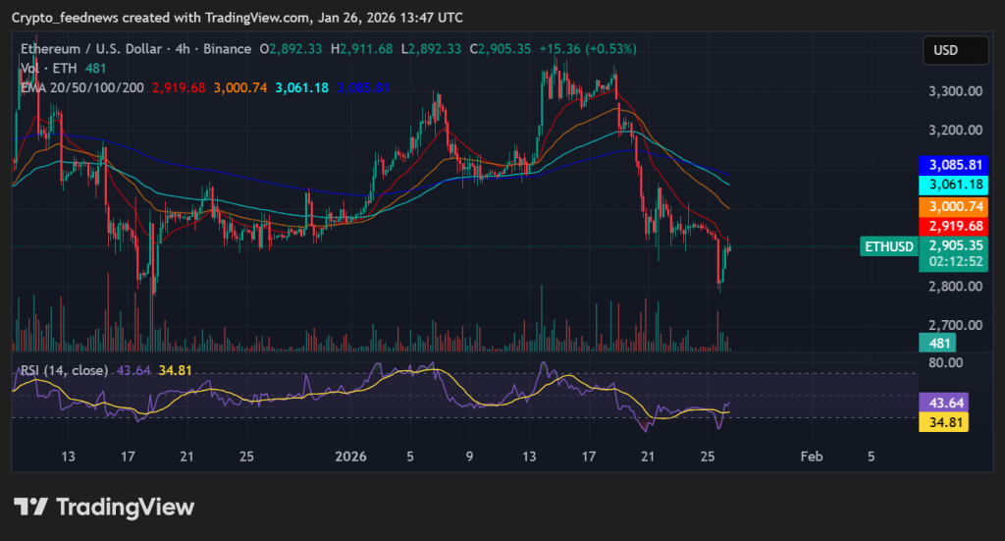Click the 25 date just before Feb on the time axis

click(708, 457)
